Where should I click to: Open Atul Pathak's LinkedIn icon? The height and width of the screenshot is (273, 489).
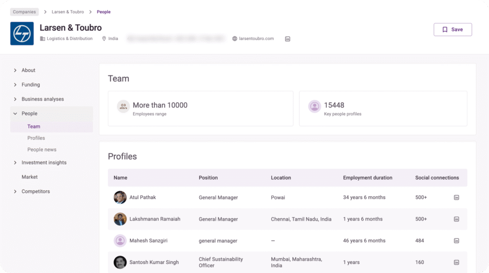(x=456, y=198)
